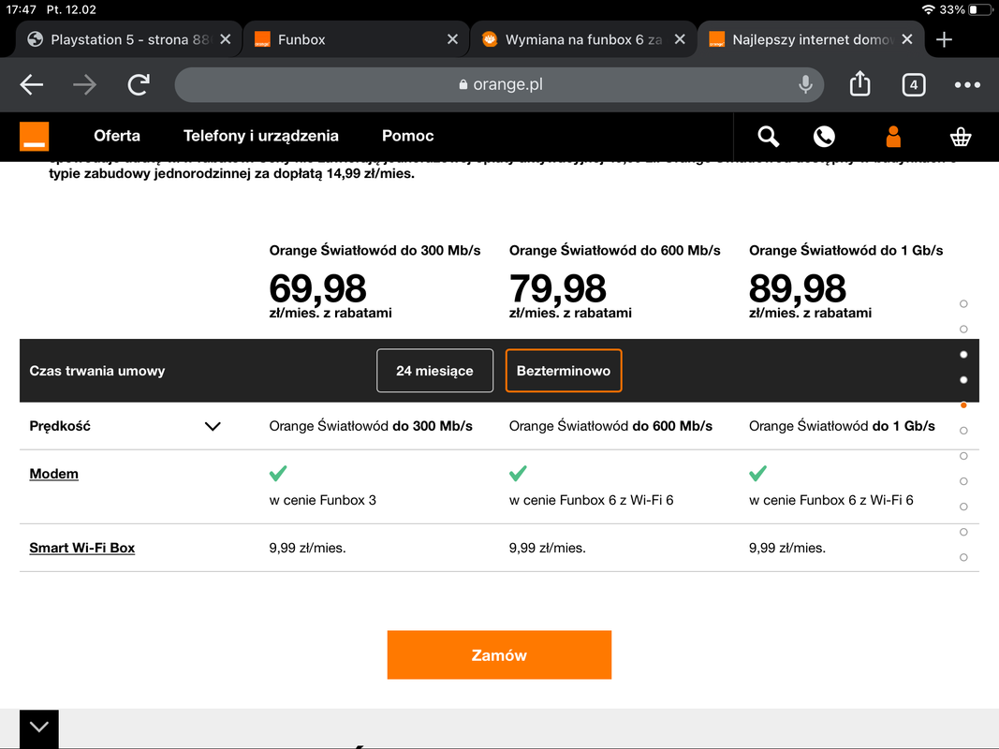
Task: Open the Smart Wi-Fi Box link
Action: tap(82, 548)
